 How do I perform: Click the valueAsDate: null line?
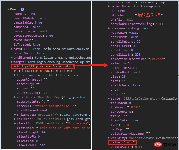click(126, 147)
